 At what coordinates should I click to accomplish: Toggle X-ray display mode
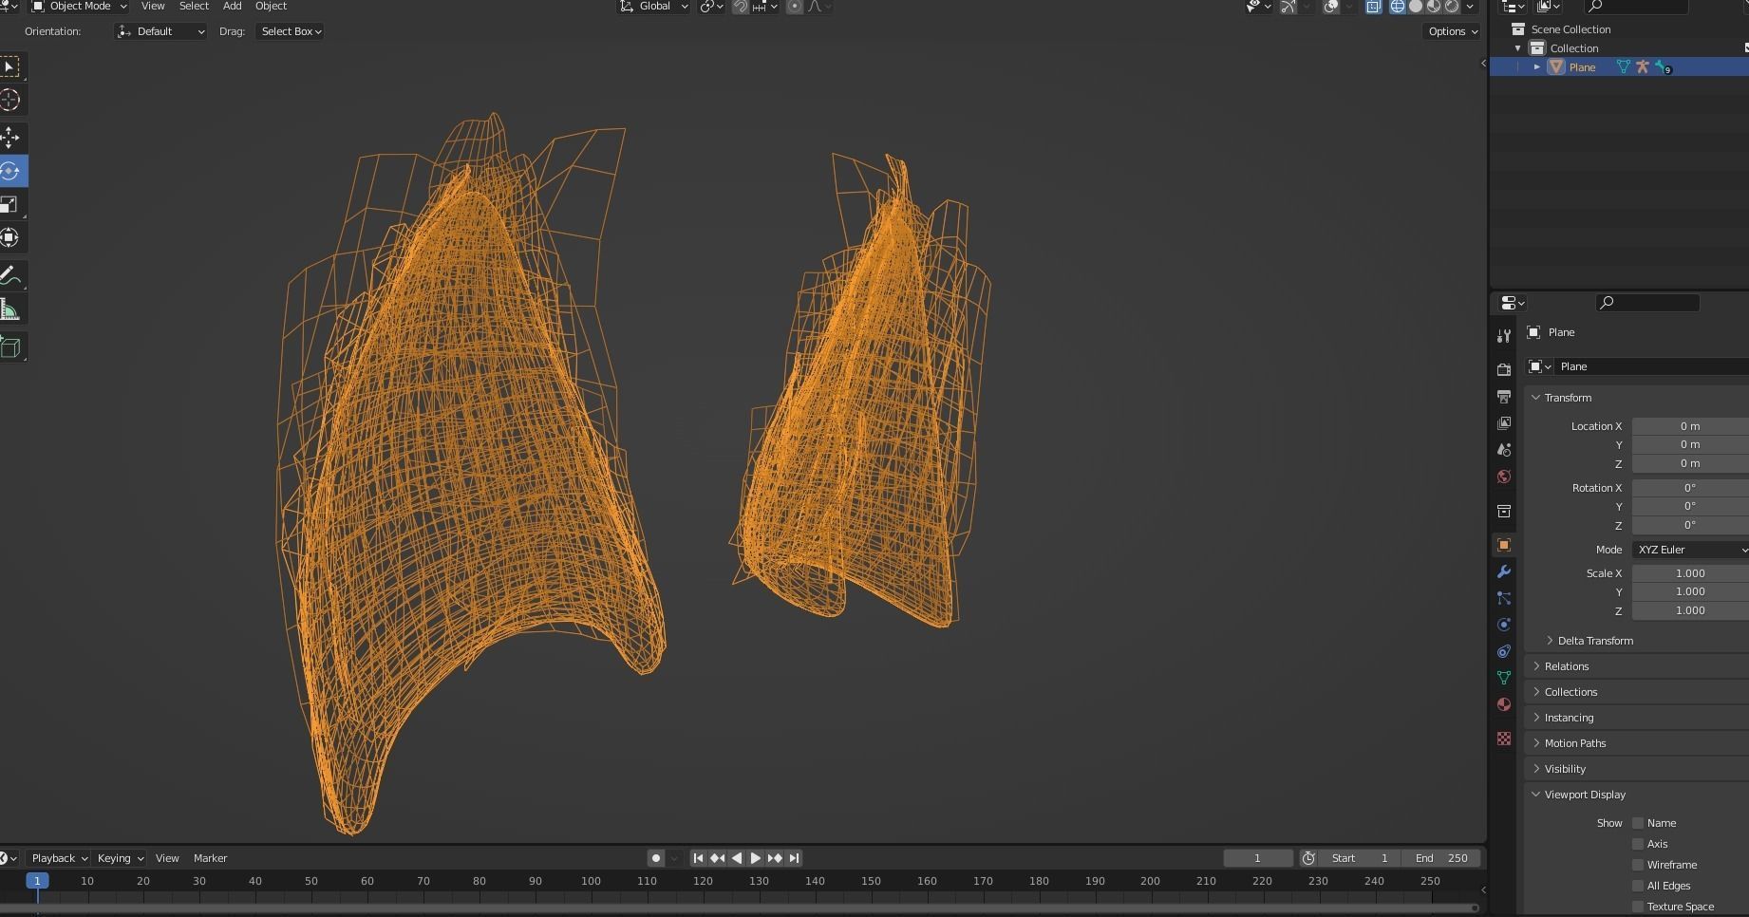(1373, 7)
